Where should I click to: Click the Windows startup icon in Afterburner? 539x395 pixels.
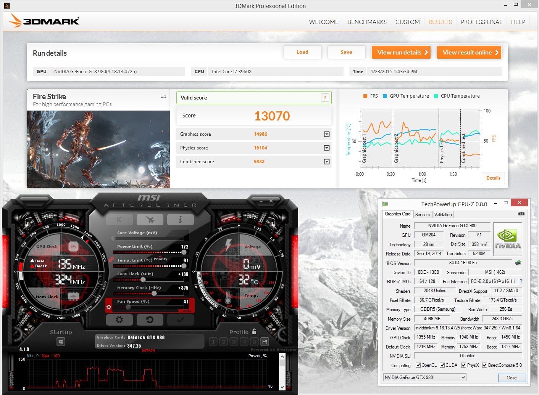(x=60, y=342)
